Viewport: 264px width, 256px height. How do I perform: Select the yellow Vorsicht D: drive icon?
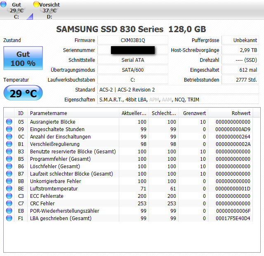pos(36,4)
